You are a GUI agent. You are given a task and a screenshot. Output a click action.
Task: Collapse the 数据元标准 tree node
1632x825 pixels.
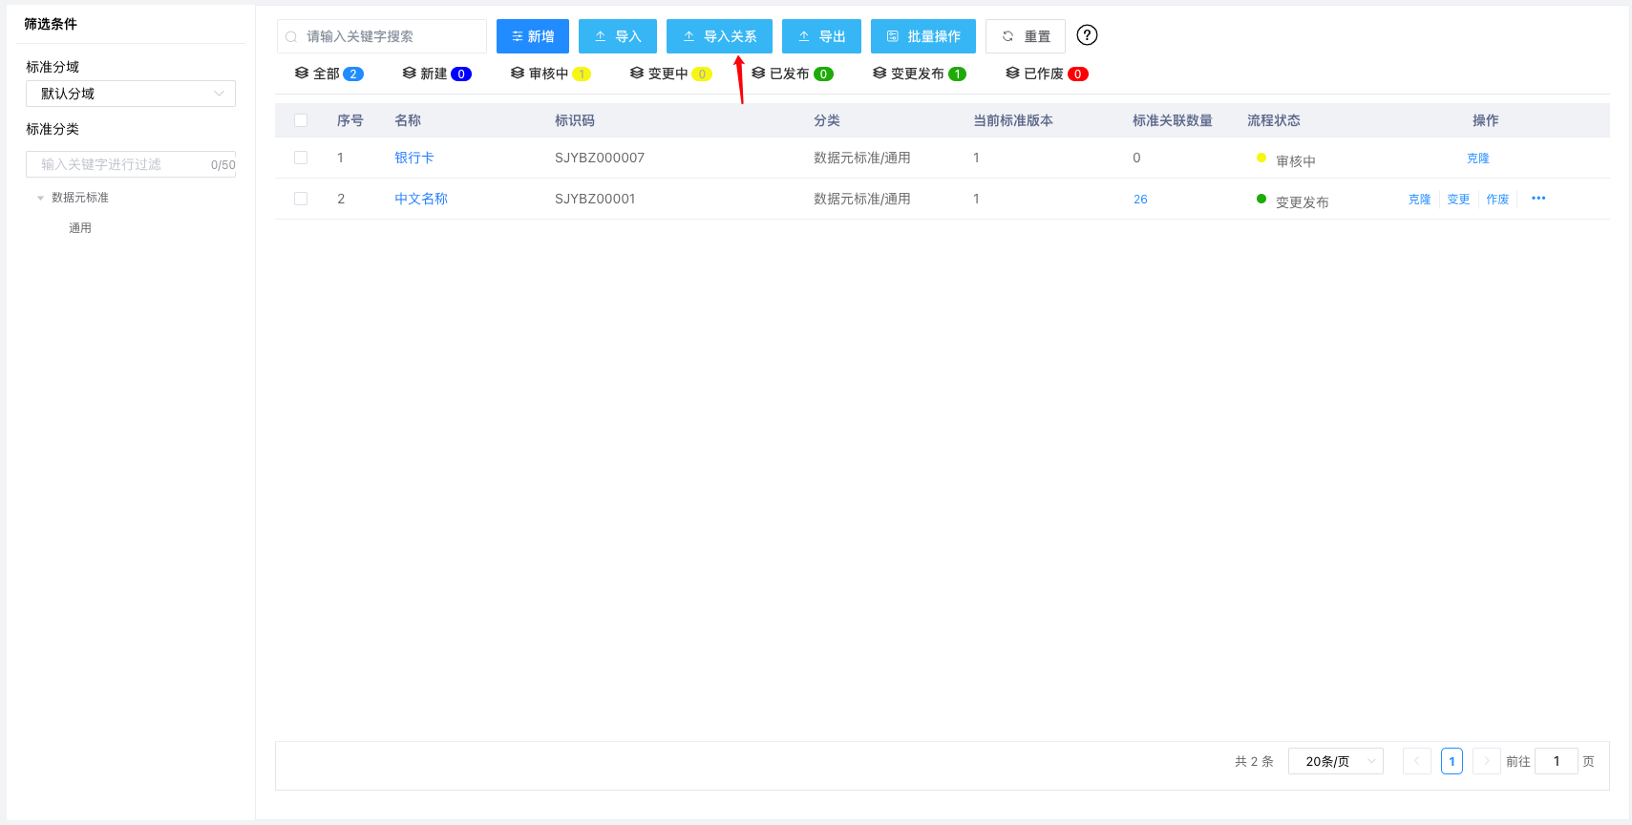pyautogui.click(x=40, y=198)
